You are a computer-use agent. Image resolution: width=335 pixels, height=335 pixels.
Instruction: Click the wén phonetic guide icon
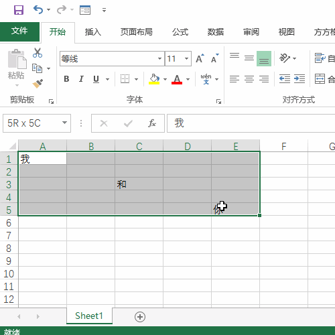206,79
